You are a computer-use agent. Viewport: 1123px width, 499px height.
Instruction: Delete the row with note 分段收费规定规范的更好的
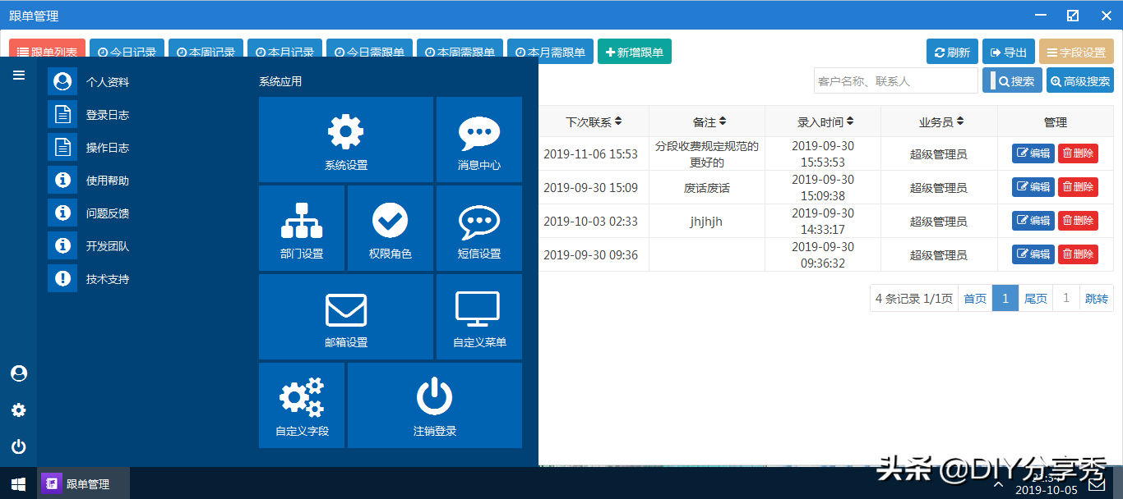[x=1078, y=153]
